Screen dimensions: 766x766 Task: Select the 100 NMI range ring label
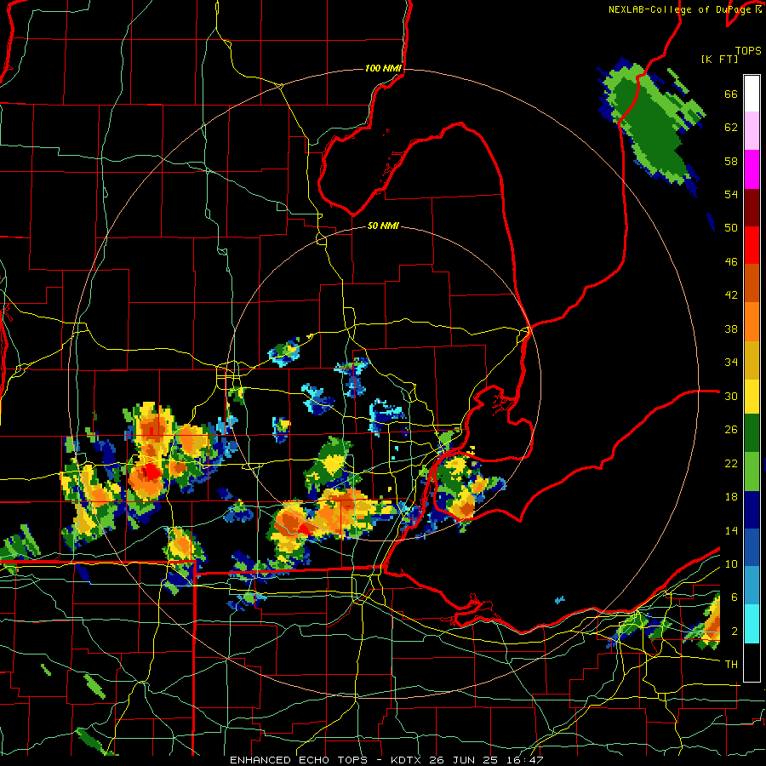pos(383,68)
